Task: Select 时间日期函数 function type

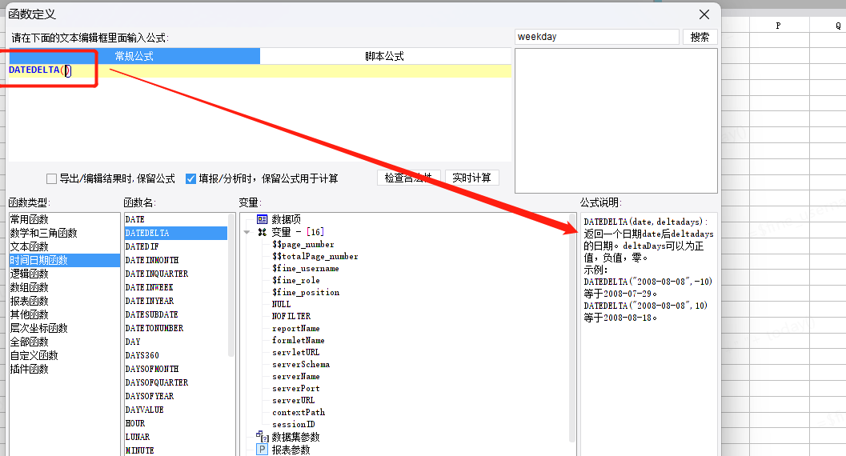Action: [x=64, y=260]
